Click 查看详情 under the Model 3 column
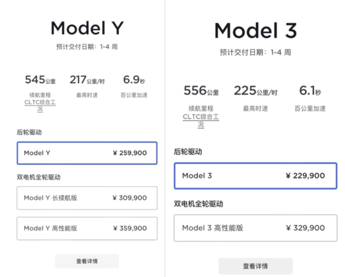This screenshot has width=345, height=277. pos(256,266)
